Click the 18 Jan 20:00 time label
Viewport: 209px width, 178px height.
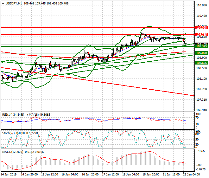coord(151,175)
